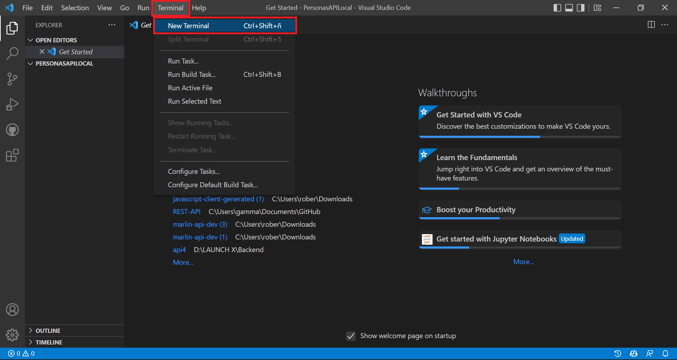Open the Accounts icon in activity bar
Image resolution: width=677 pixels, height=360 pixels.
[12, 310]
